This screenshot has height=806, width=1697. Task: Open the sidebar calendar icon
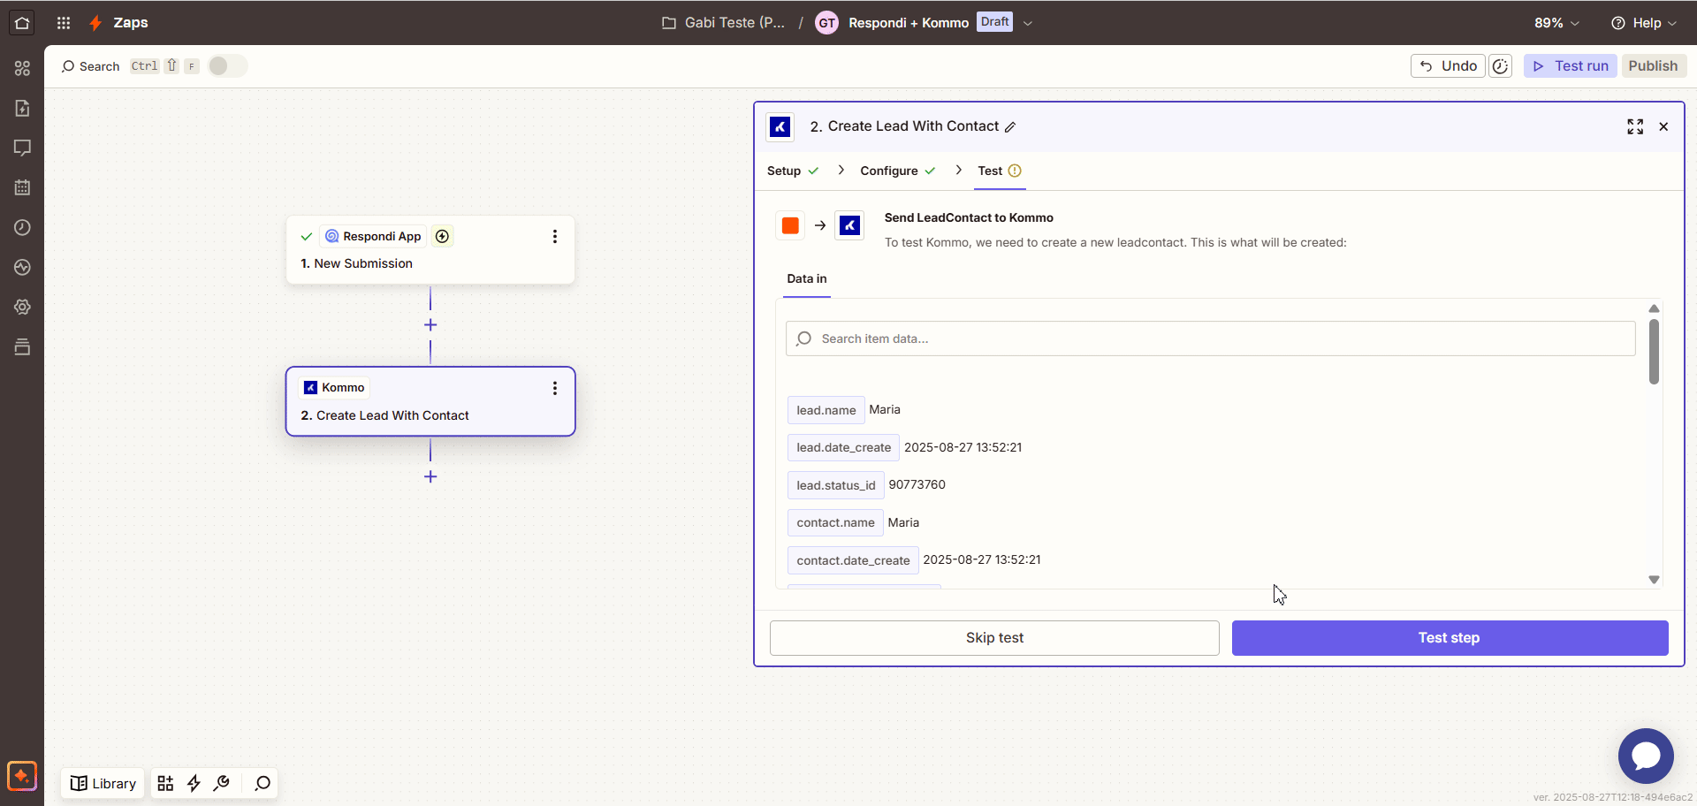(x=22, y=187)
